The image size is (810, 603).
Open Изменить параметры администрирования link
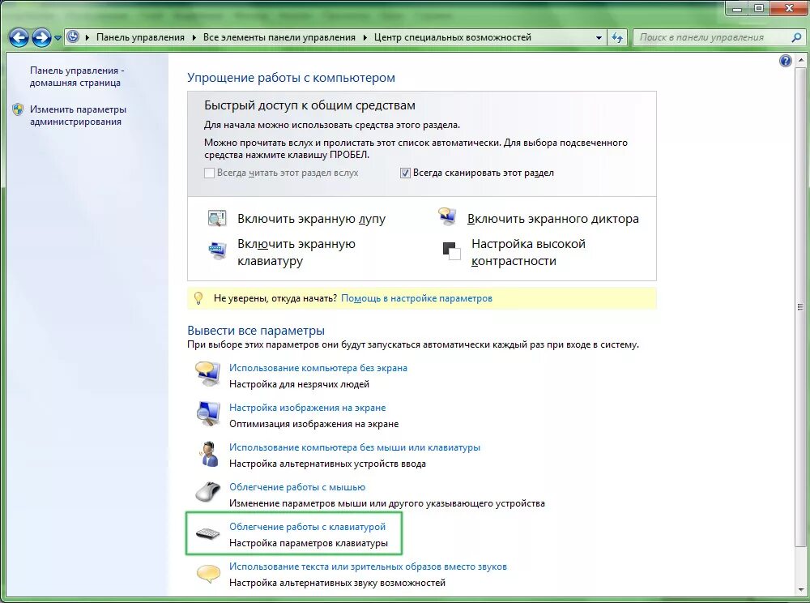78,115
